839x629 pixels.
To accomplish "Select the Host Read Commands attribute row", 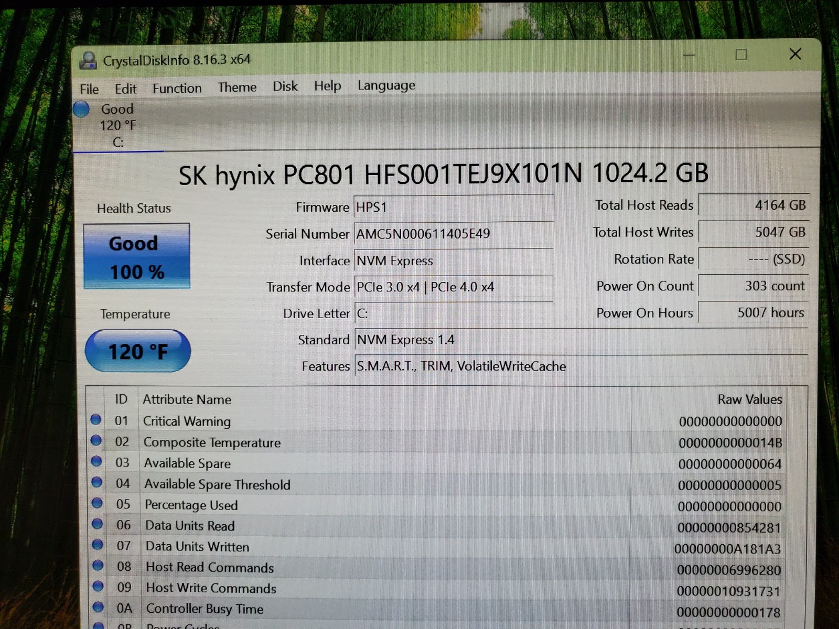I will pos(437,569).
